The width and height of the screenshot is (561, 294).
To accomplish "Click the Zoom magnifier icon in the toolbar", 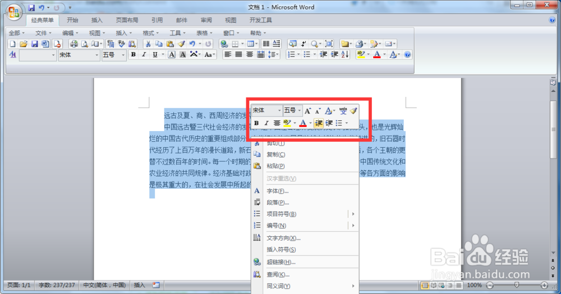I will (314, 44).
